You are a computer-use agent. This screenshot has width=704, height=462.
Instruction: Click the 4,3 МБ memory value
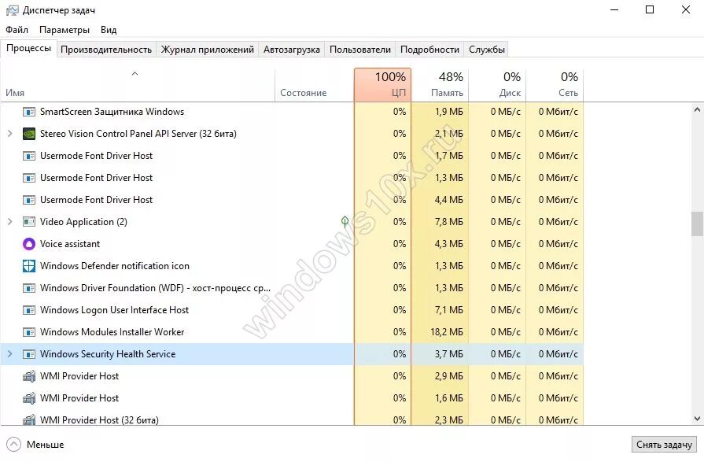(448, 243)
